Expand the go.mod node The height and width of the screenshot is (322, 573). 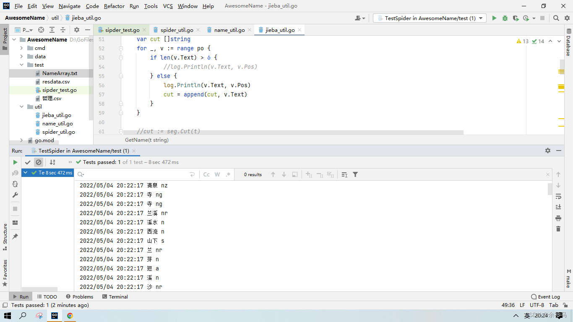22,140
